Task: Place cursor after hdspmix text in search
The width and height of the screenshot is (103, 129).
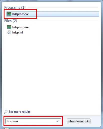Action: [18, 121]
